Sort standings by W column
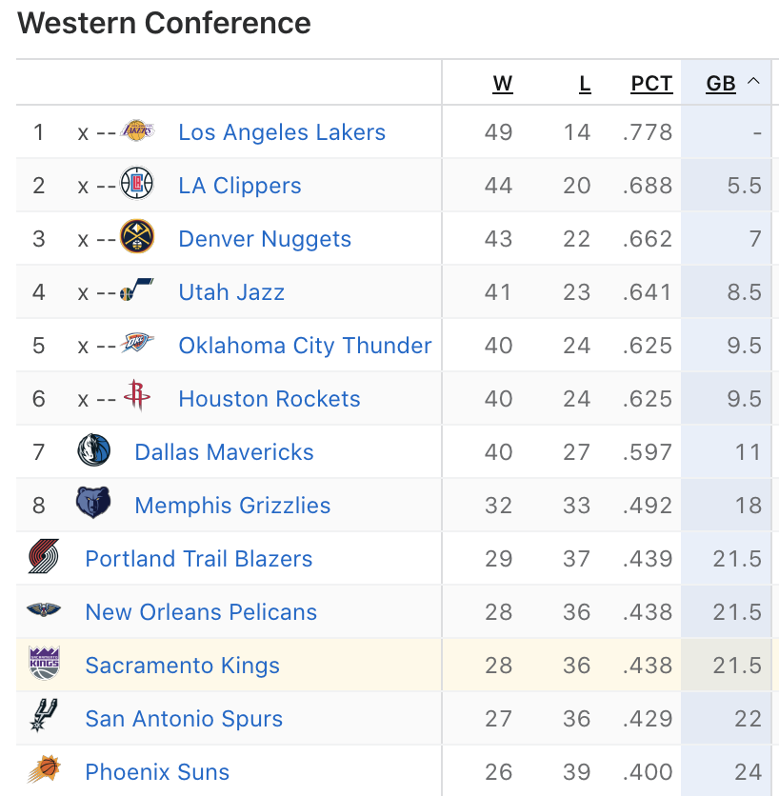 (502, 84)
